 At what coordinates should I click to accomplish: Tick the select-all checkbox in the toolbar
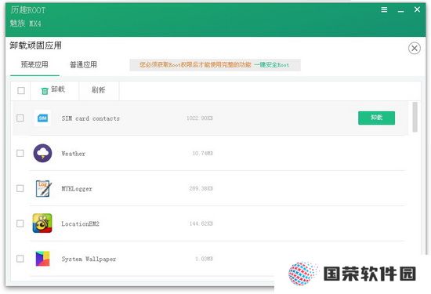21,90
